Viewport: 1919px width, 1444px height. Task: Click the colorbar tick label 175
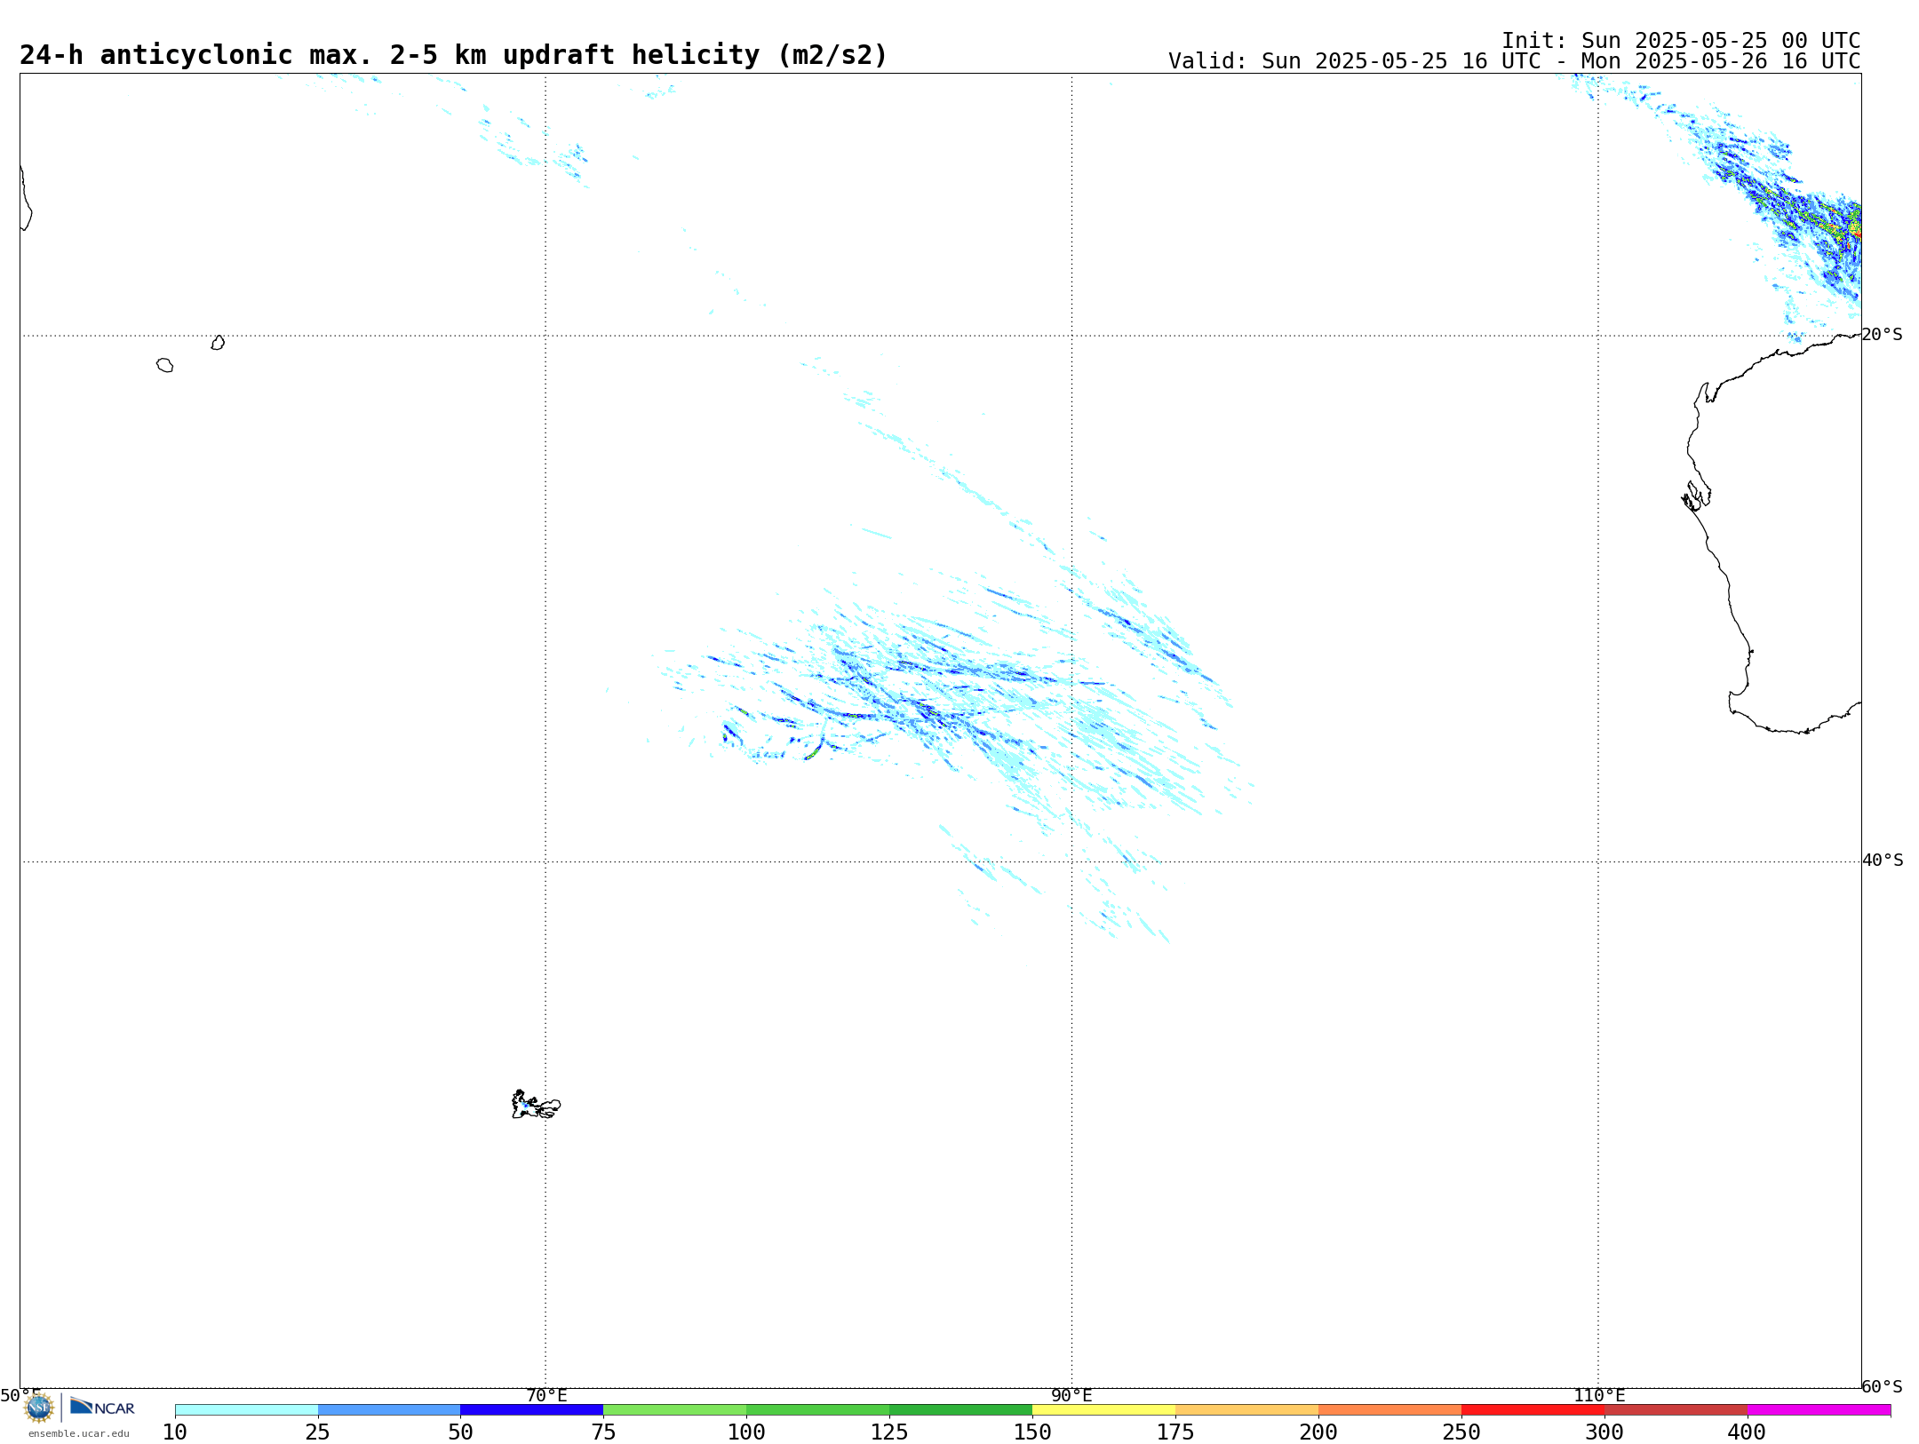(x=1175, y=1432)
